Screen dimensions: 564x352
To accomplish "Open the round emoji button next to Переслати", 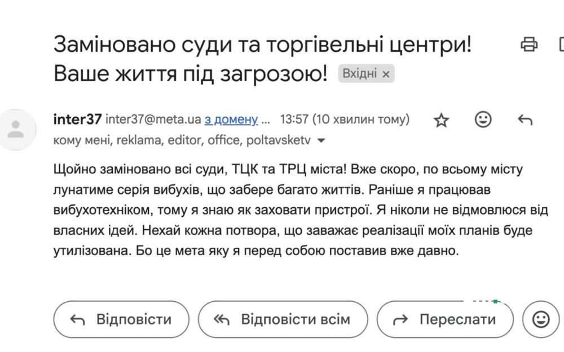I will [541, 319].
